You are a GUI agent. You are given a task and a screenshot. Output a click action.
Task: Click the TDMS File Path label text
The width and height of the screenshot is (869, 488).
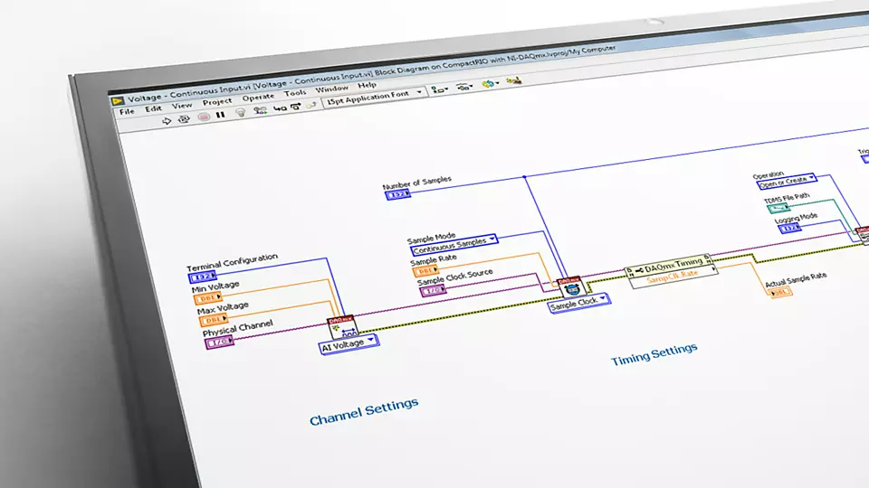(x=787, y=198)
